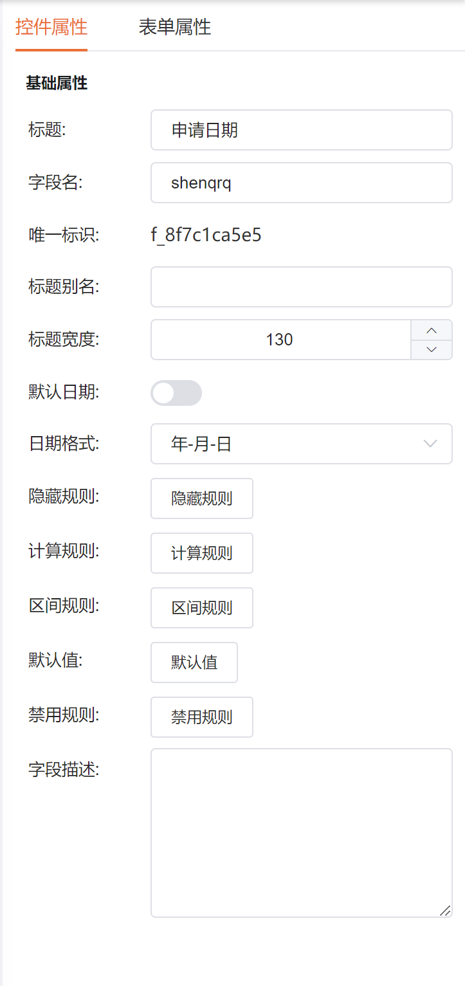465x986 pixels.
Task: Click the 默认值 button
Action: point(194,662)
